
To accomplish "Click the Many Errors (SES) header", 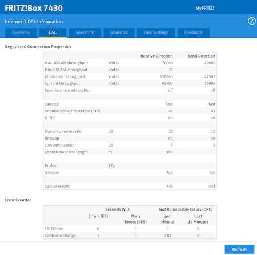I will pos(135,219).
